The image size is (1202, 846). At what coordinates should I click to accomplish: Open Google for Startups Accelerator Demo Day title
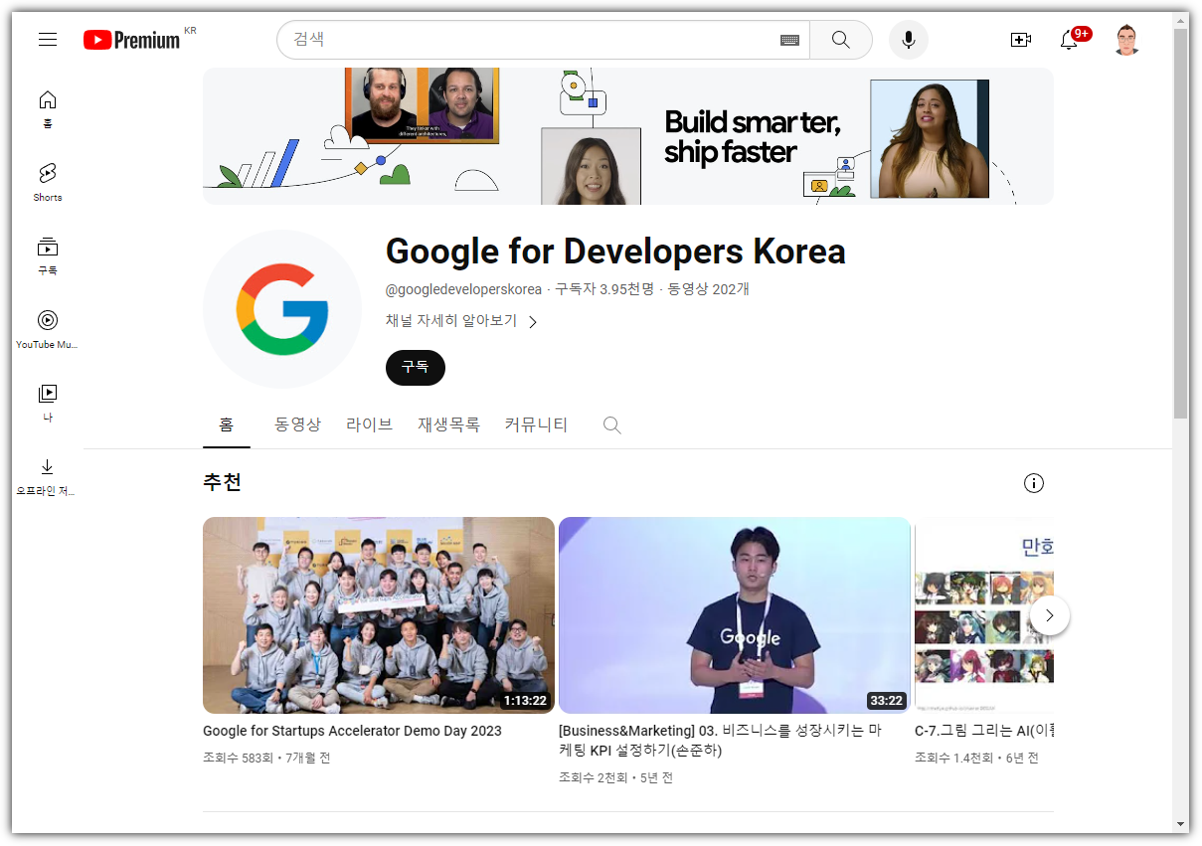(352, 731)
